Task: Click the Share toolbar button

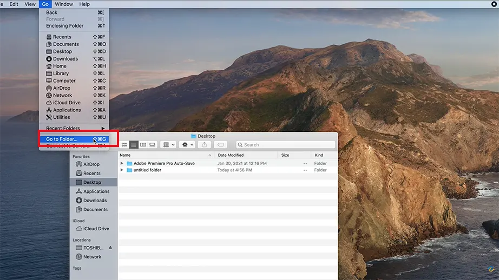Action: (205, 145)
